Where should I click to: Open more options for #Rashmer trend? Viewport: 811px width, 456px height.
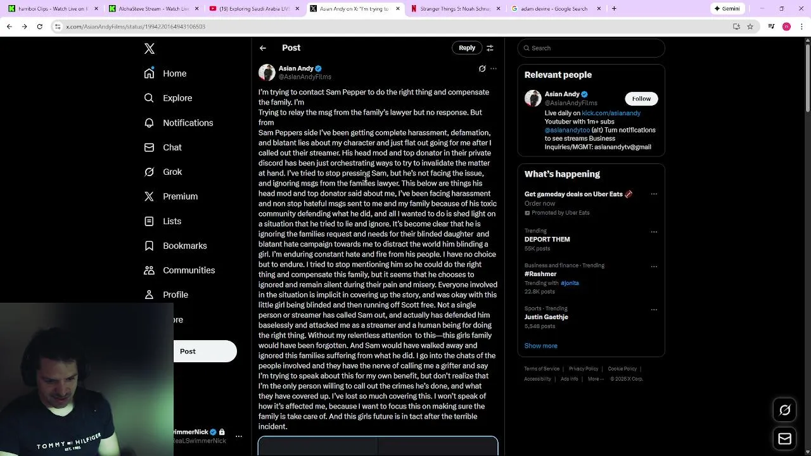click(x=654, y=266)
